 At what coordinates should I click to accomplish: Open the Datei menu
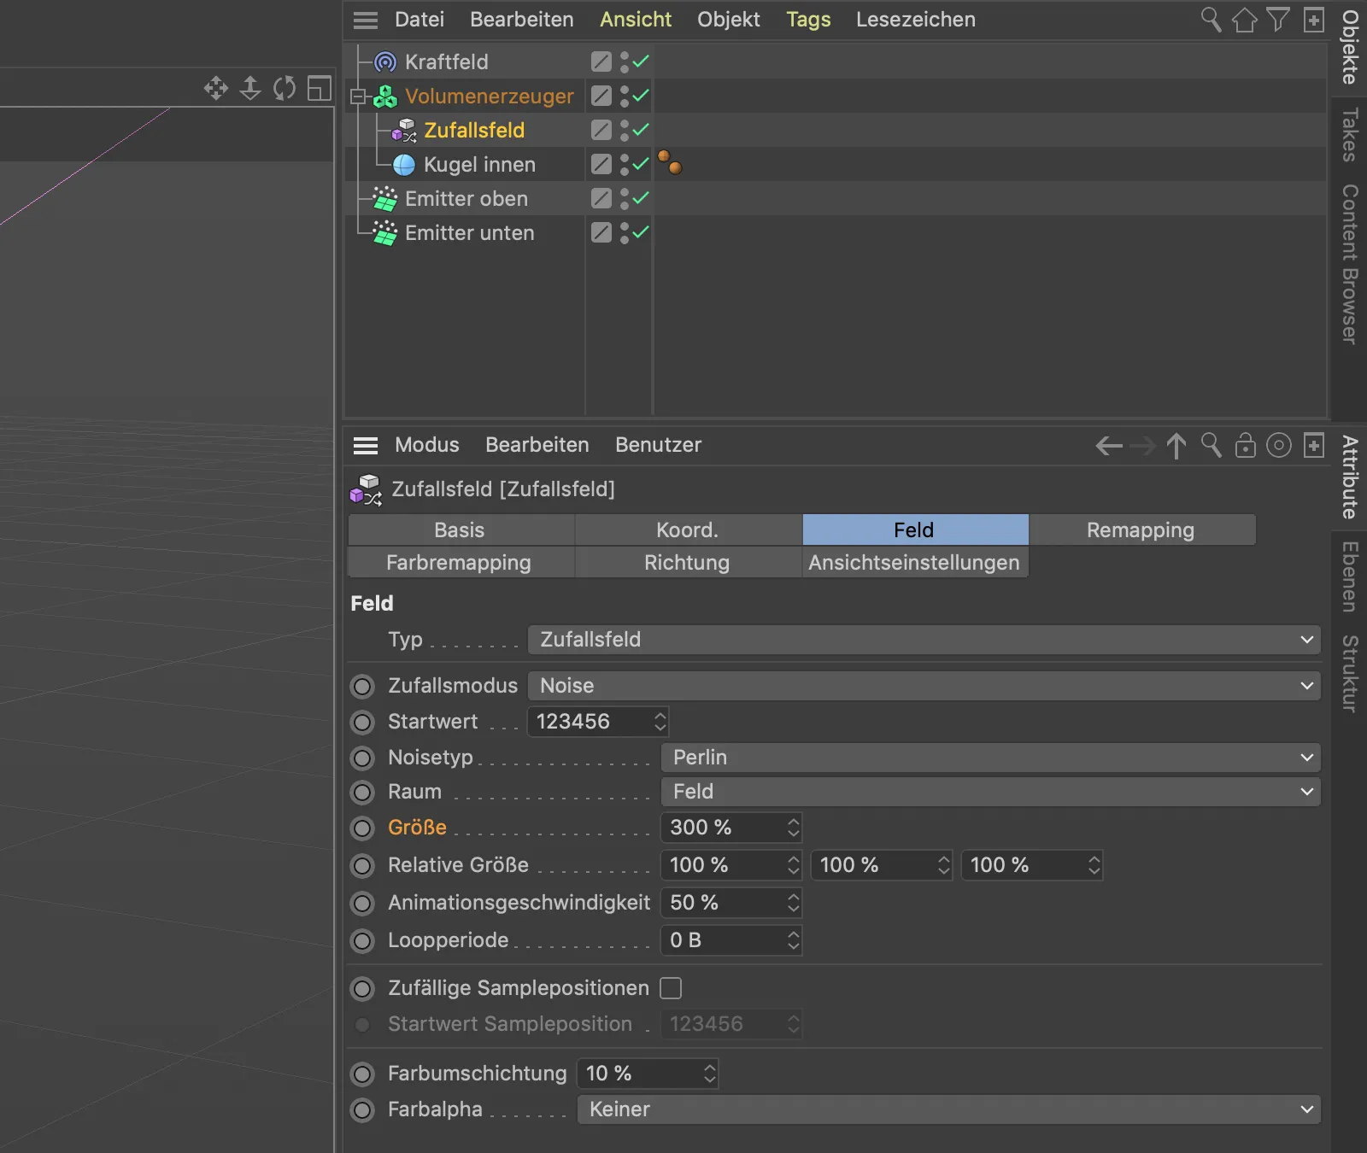[x=419, y=20]
